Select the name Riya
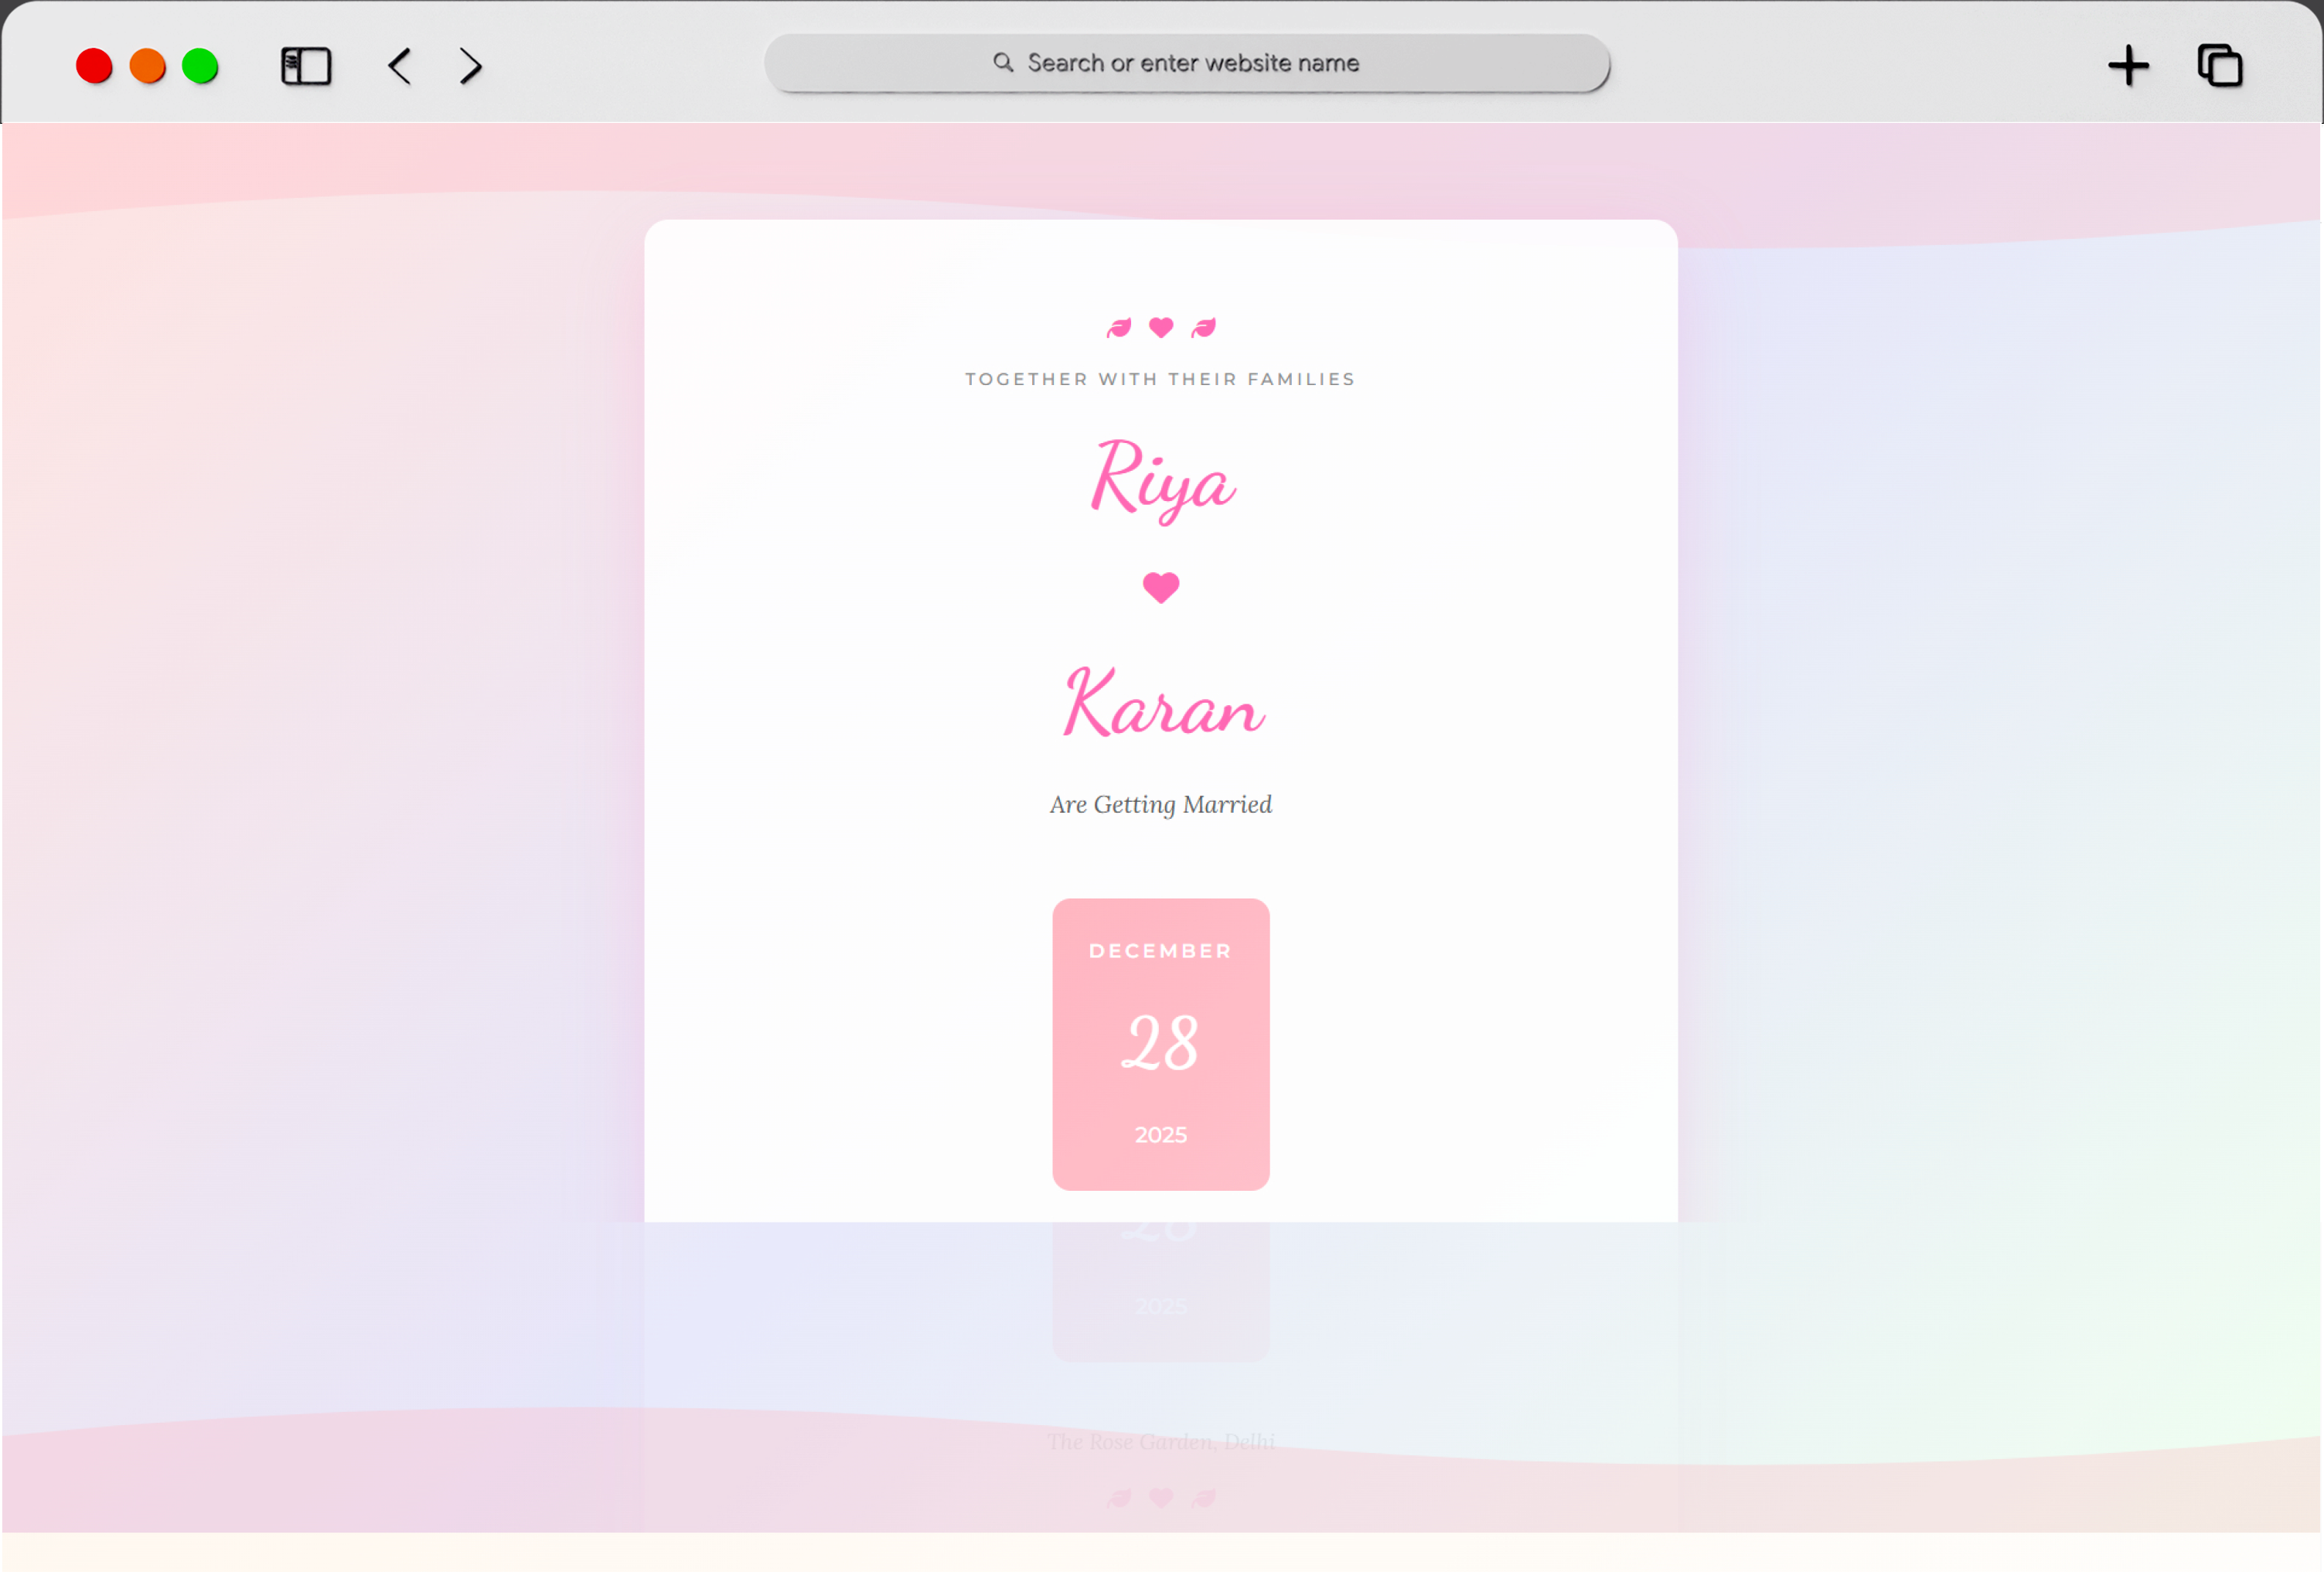 (x=1161, y=485)
